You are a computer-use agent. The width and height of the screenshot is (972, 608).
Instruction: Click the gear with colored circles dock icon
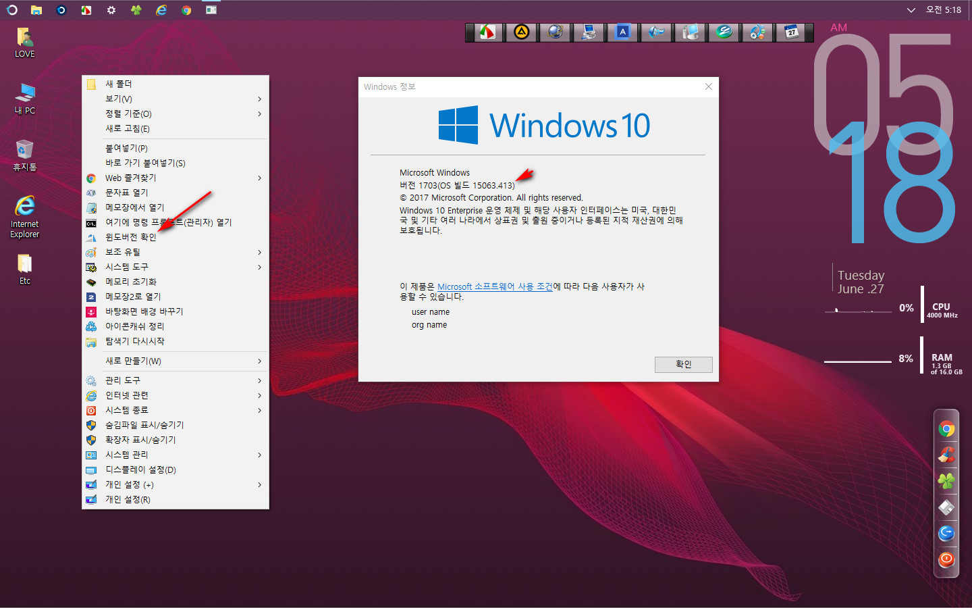point(757,32)
